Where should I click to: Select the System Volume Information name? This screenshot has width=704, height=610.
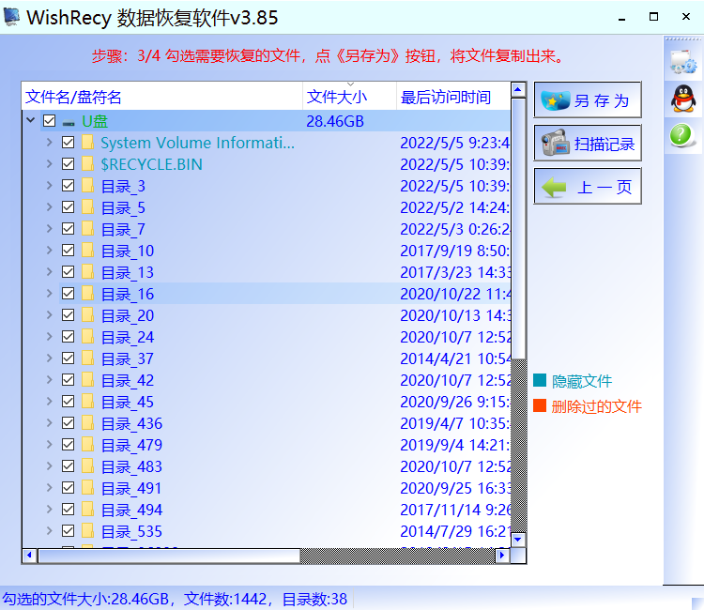197,143
